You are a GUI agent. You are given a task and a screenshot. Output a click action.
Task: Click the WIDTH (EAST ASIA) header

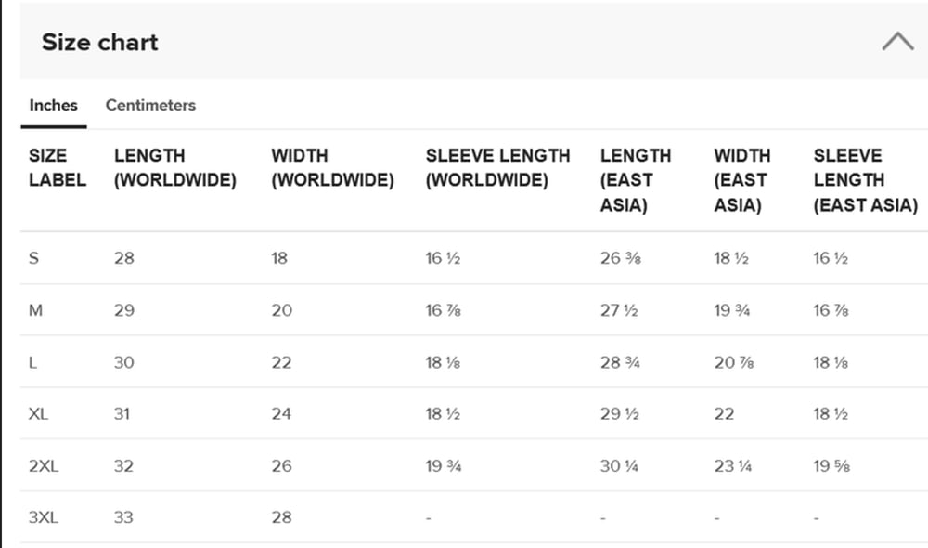(x=742, y=180)
